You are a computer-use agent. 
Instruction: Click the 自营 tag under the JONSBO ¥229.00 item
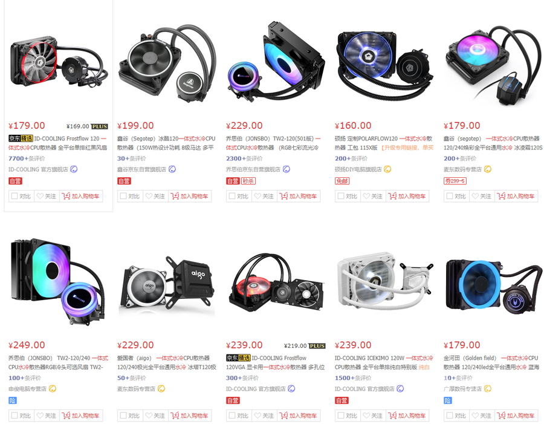233,181
